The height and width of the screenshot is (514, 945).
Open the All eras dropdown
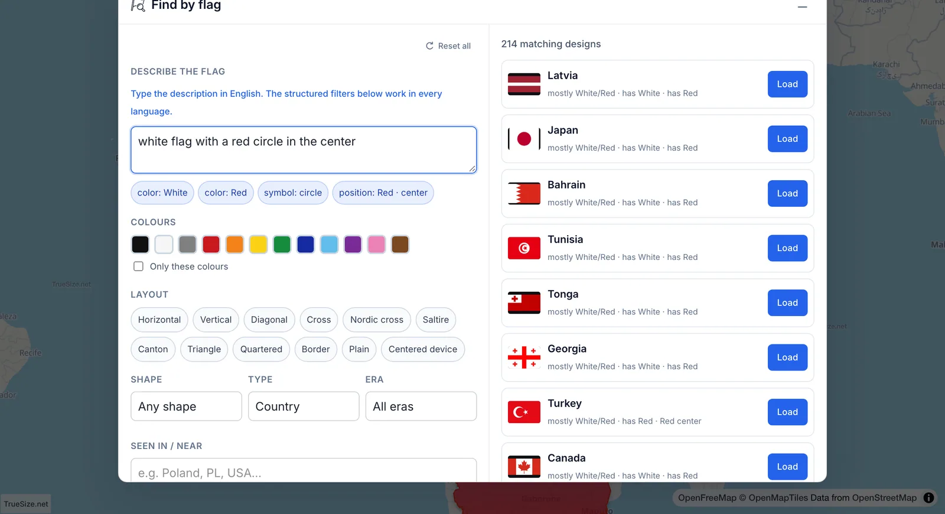(421, 406)
